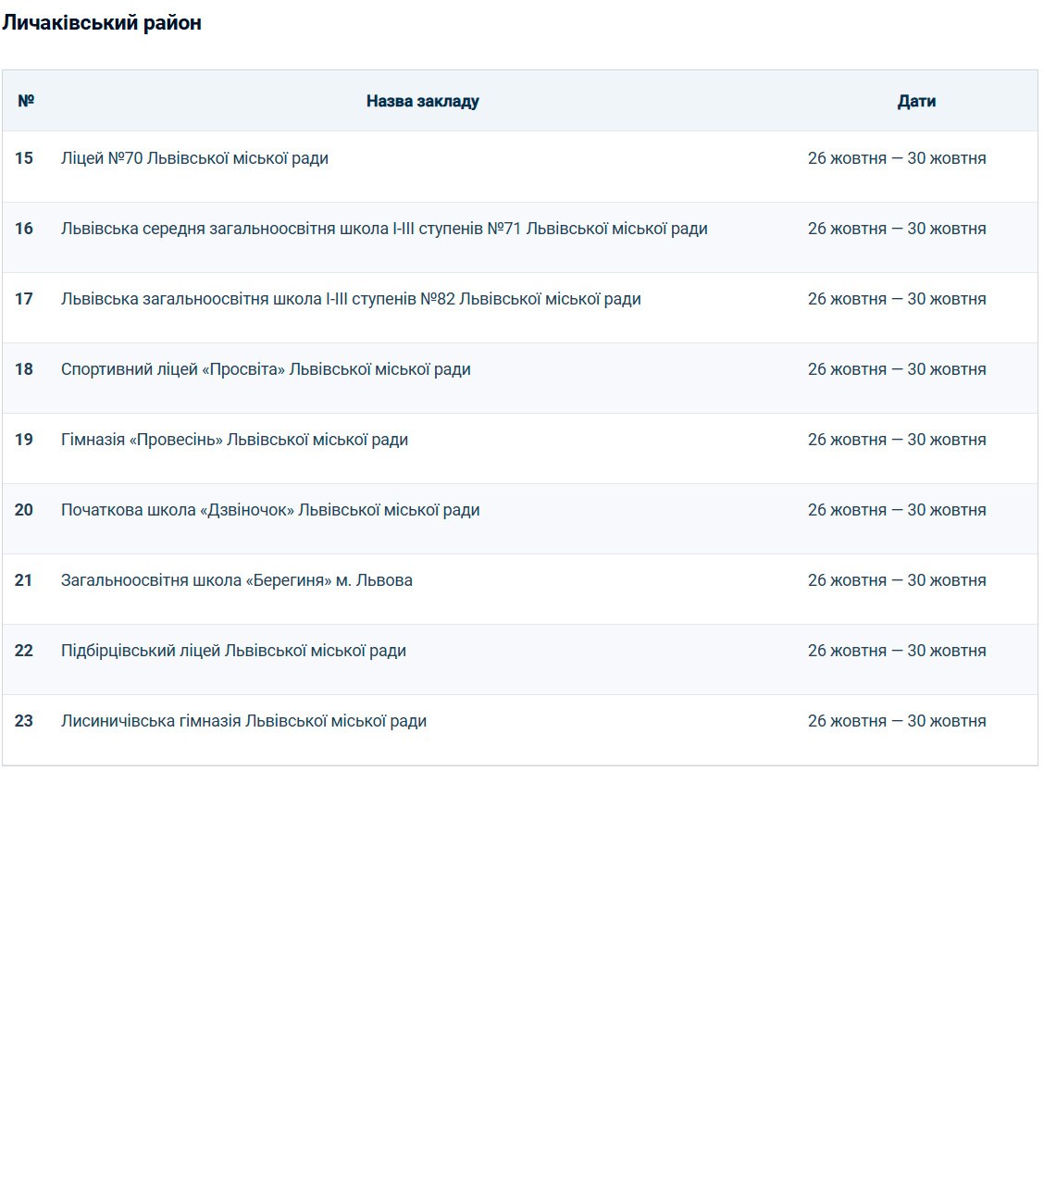
Task: Click "Спортивний ліцей «Просвіта»" name
Action: tap(266, 369)
